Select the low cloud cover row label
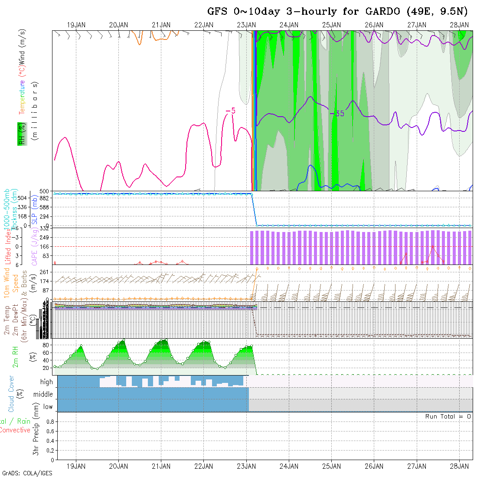Image resolution: width=477 pixels, height=477 pixels. 48,407
